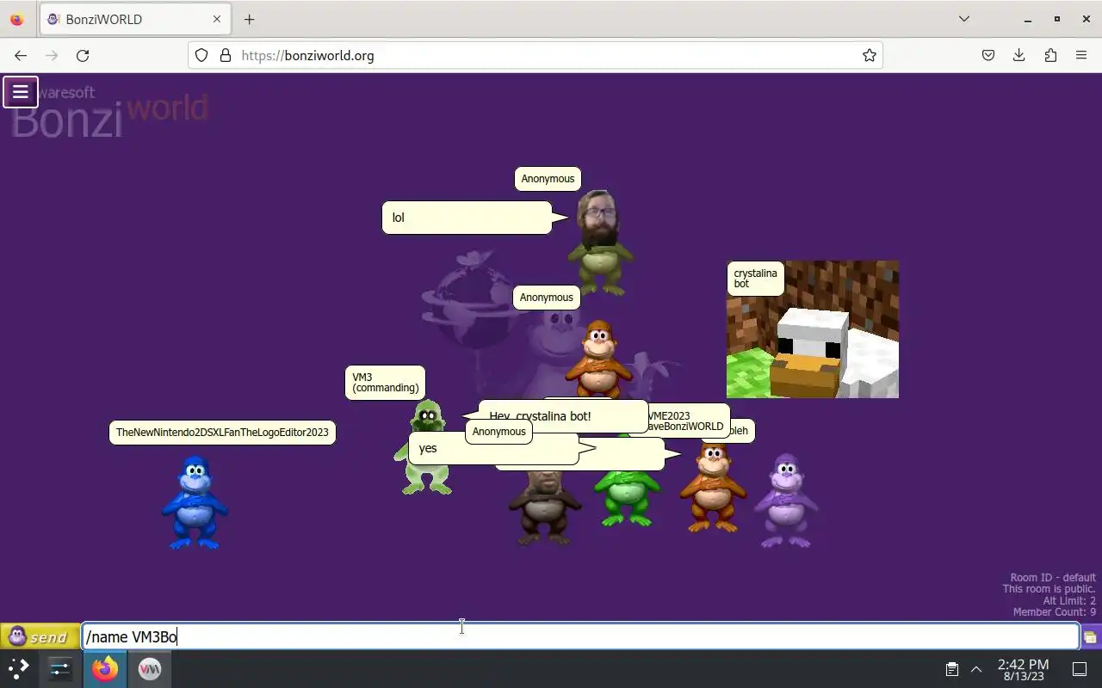This screenshot has height=688, width=1102.
Task: Click the show desktop button
Action: (1080, 669)
